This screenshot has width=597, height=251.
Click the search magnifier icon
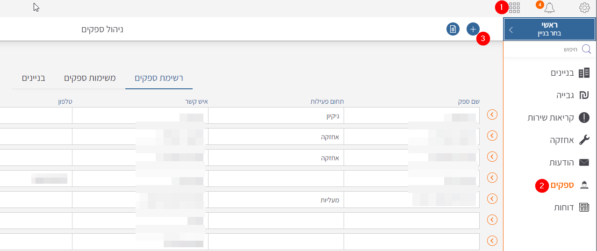586,49
